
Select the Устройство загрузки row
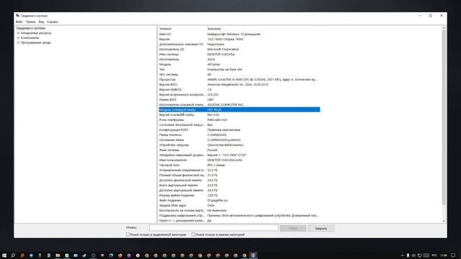[239, 145]
